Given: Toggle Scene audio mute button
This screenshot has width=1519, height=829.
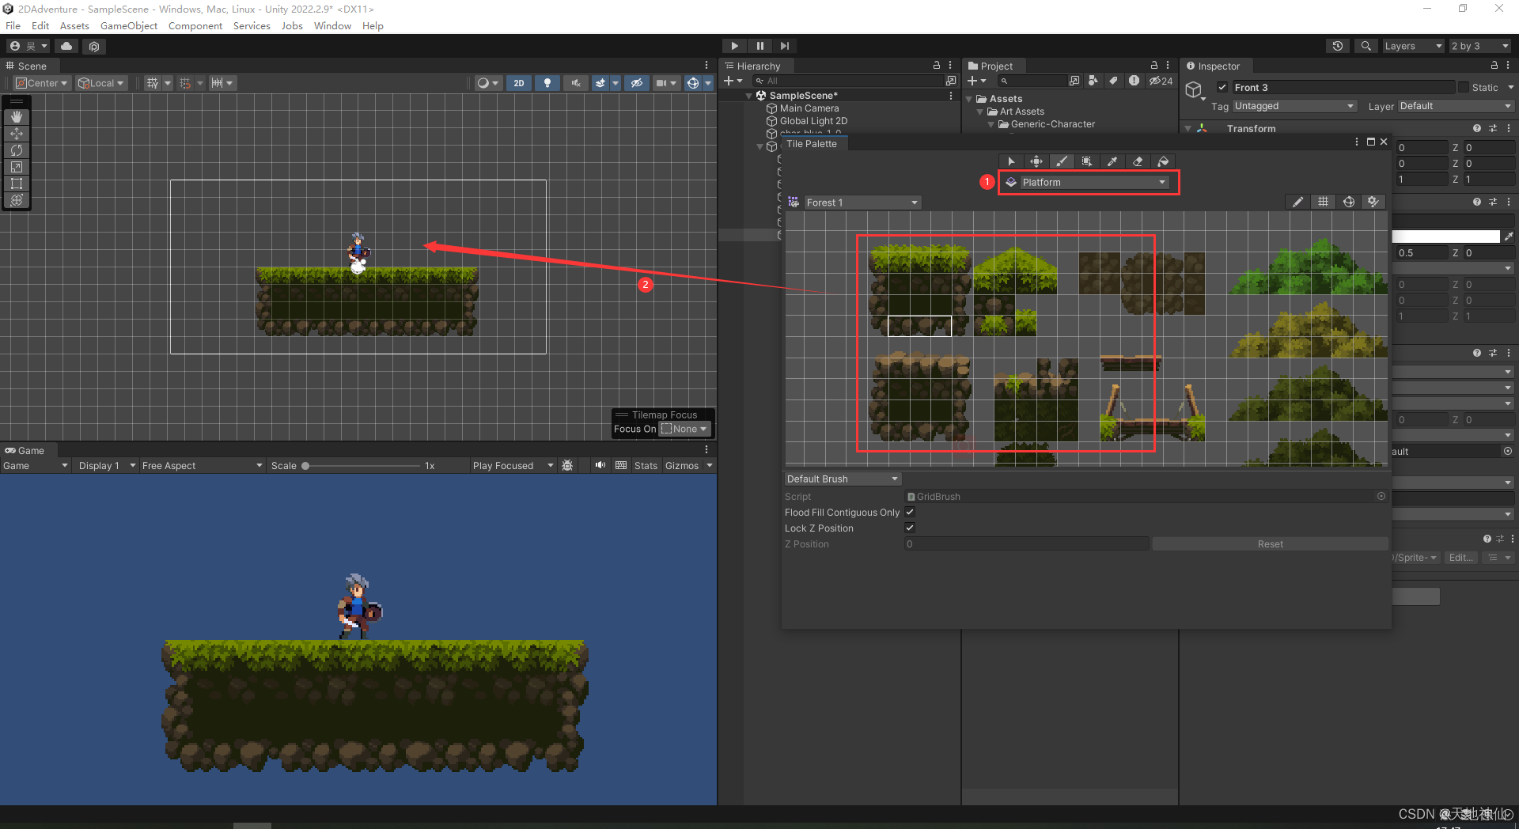Looking at the screenshot, I should [576, 83].
